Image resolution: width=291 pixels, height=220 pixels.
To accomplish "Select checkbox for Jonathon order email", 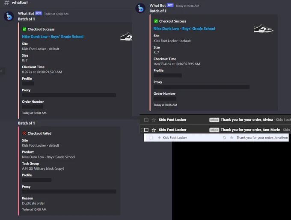I will click(151, 138).
